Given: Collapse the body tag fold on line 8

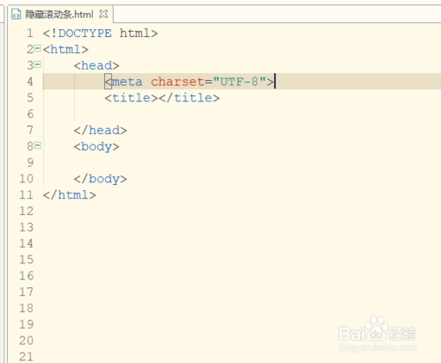Looking at the screenshot, I should (37, 145).
